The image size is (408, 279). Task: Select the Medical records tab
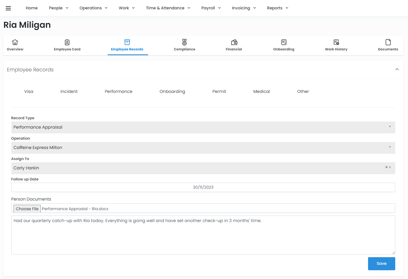click(261, 91)
